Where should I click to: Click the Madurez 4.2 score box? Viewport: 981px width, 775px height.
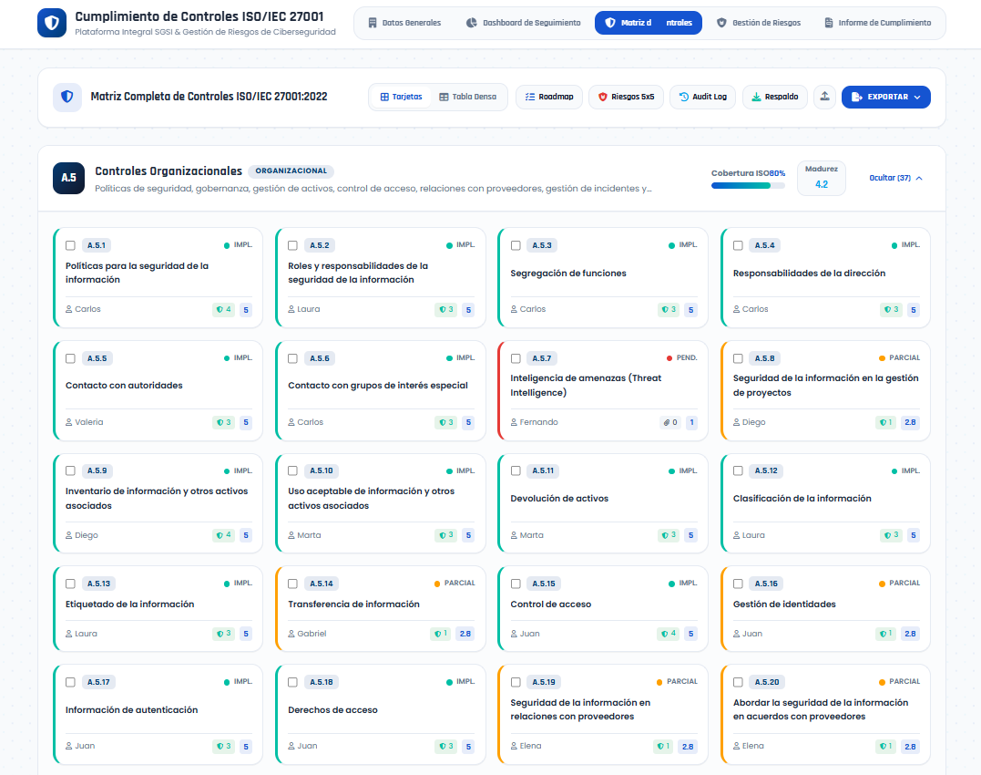[x=822, y=178]
